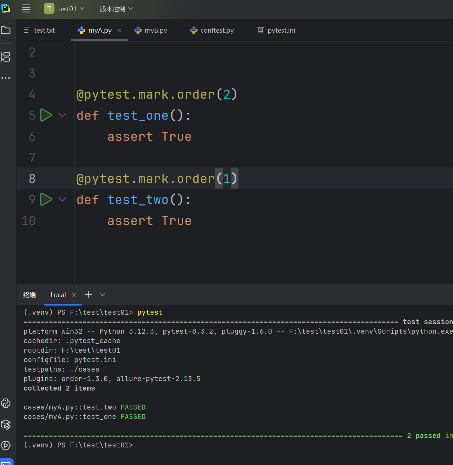This screenshot has width=453, height=465.
Task: Click the PyCharm logo icon
Action: click(x=6, y=8)
